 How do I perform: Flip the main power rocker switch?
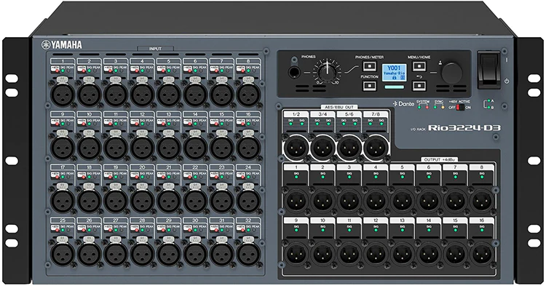(488, 71)
